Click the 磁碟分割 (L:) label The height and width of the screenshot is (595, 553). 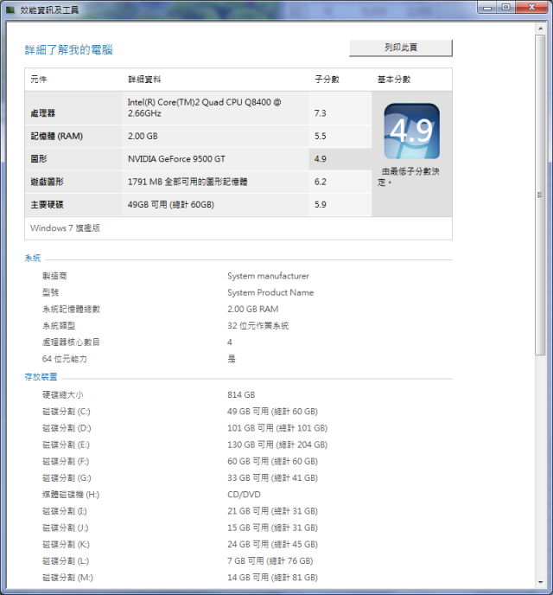coord(66,561)
